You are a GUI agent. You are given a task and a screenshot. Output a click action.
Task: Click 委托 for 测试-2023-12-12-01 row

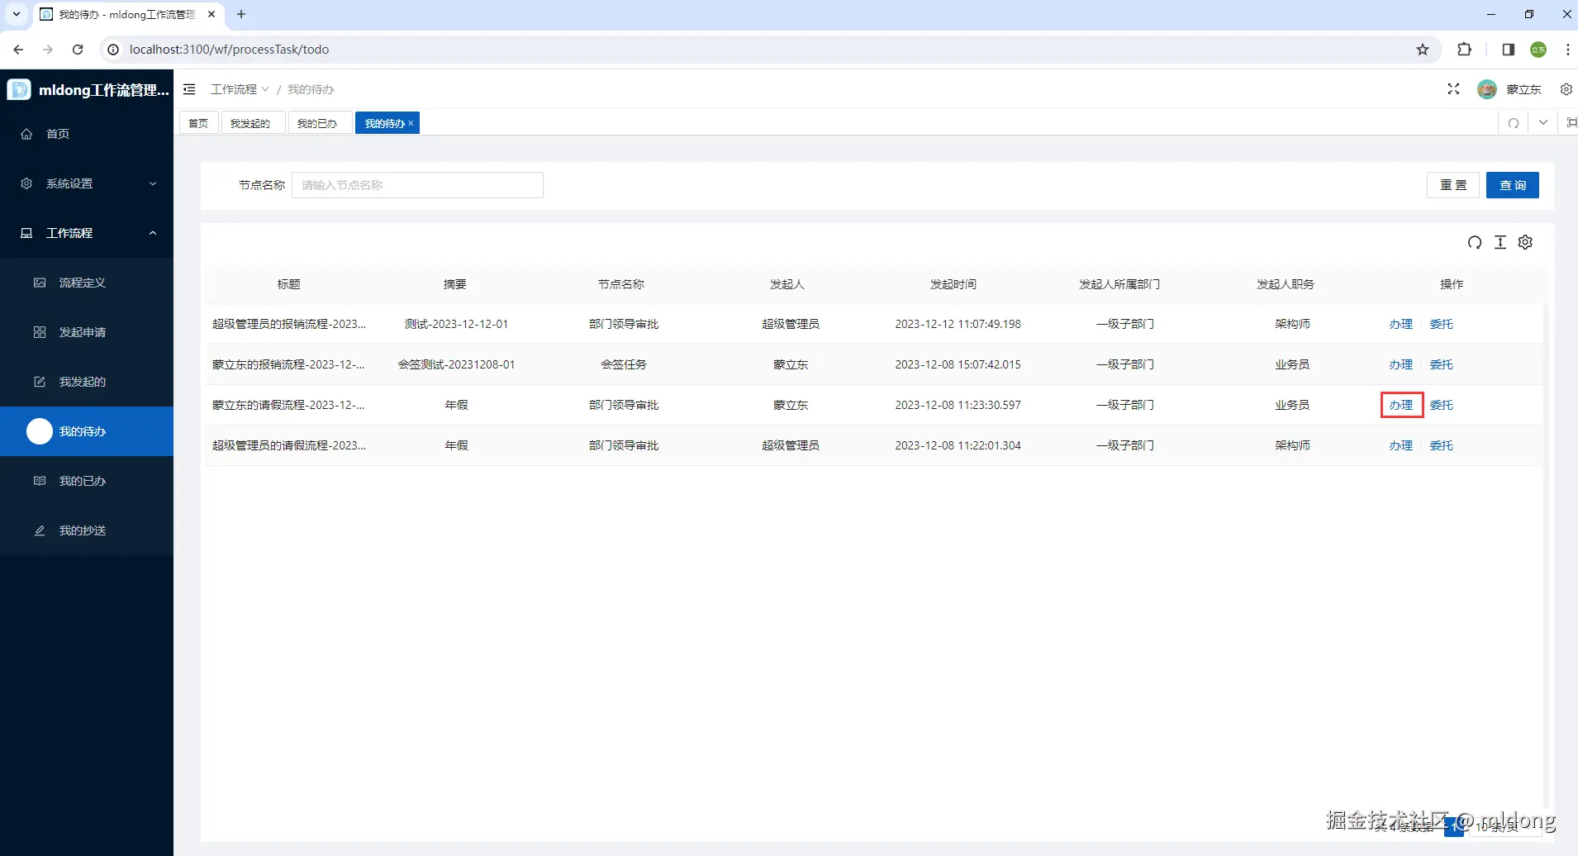[x=1442, y=324]
